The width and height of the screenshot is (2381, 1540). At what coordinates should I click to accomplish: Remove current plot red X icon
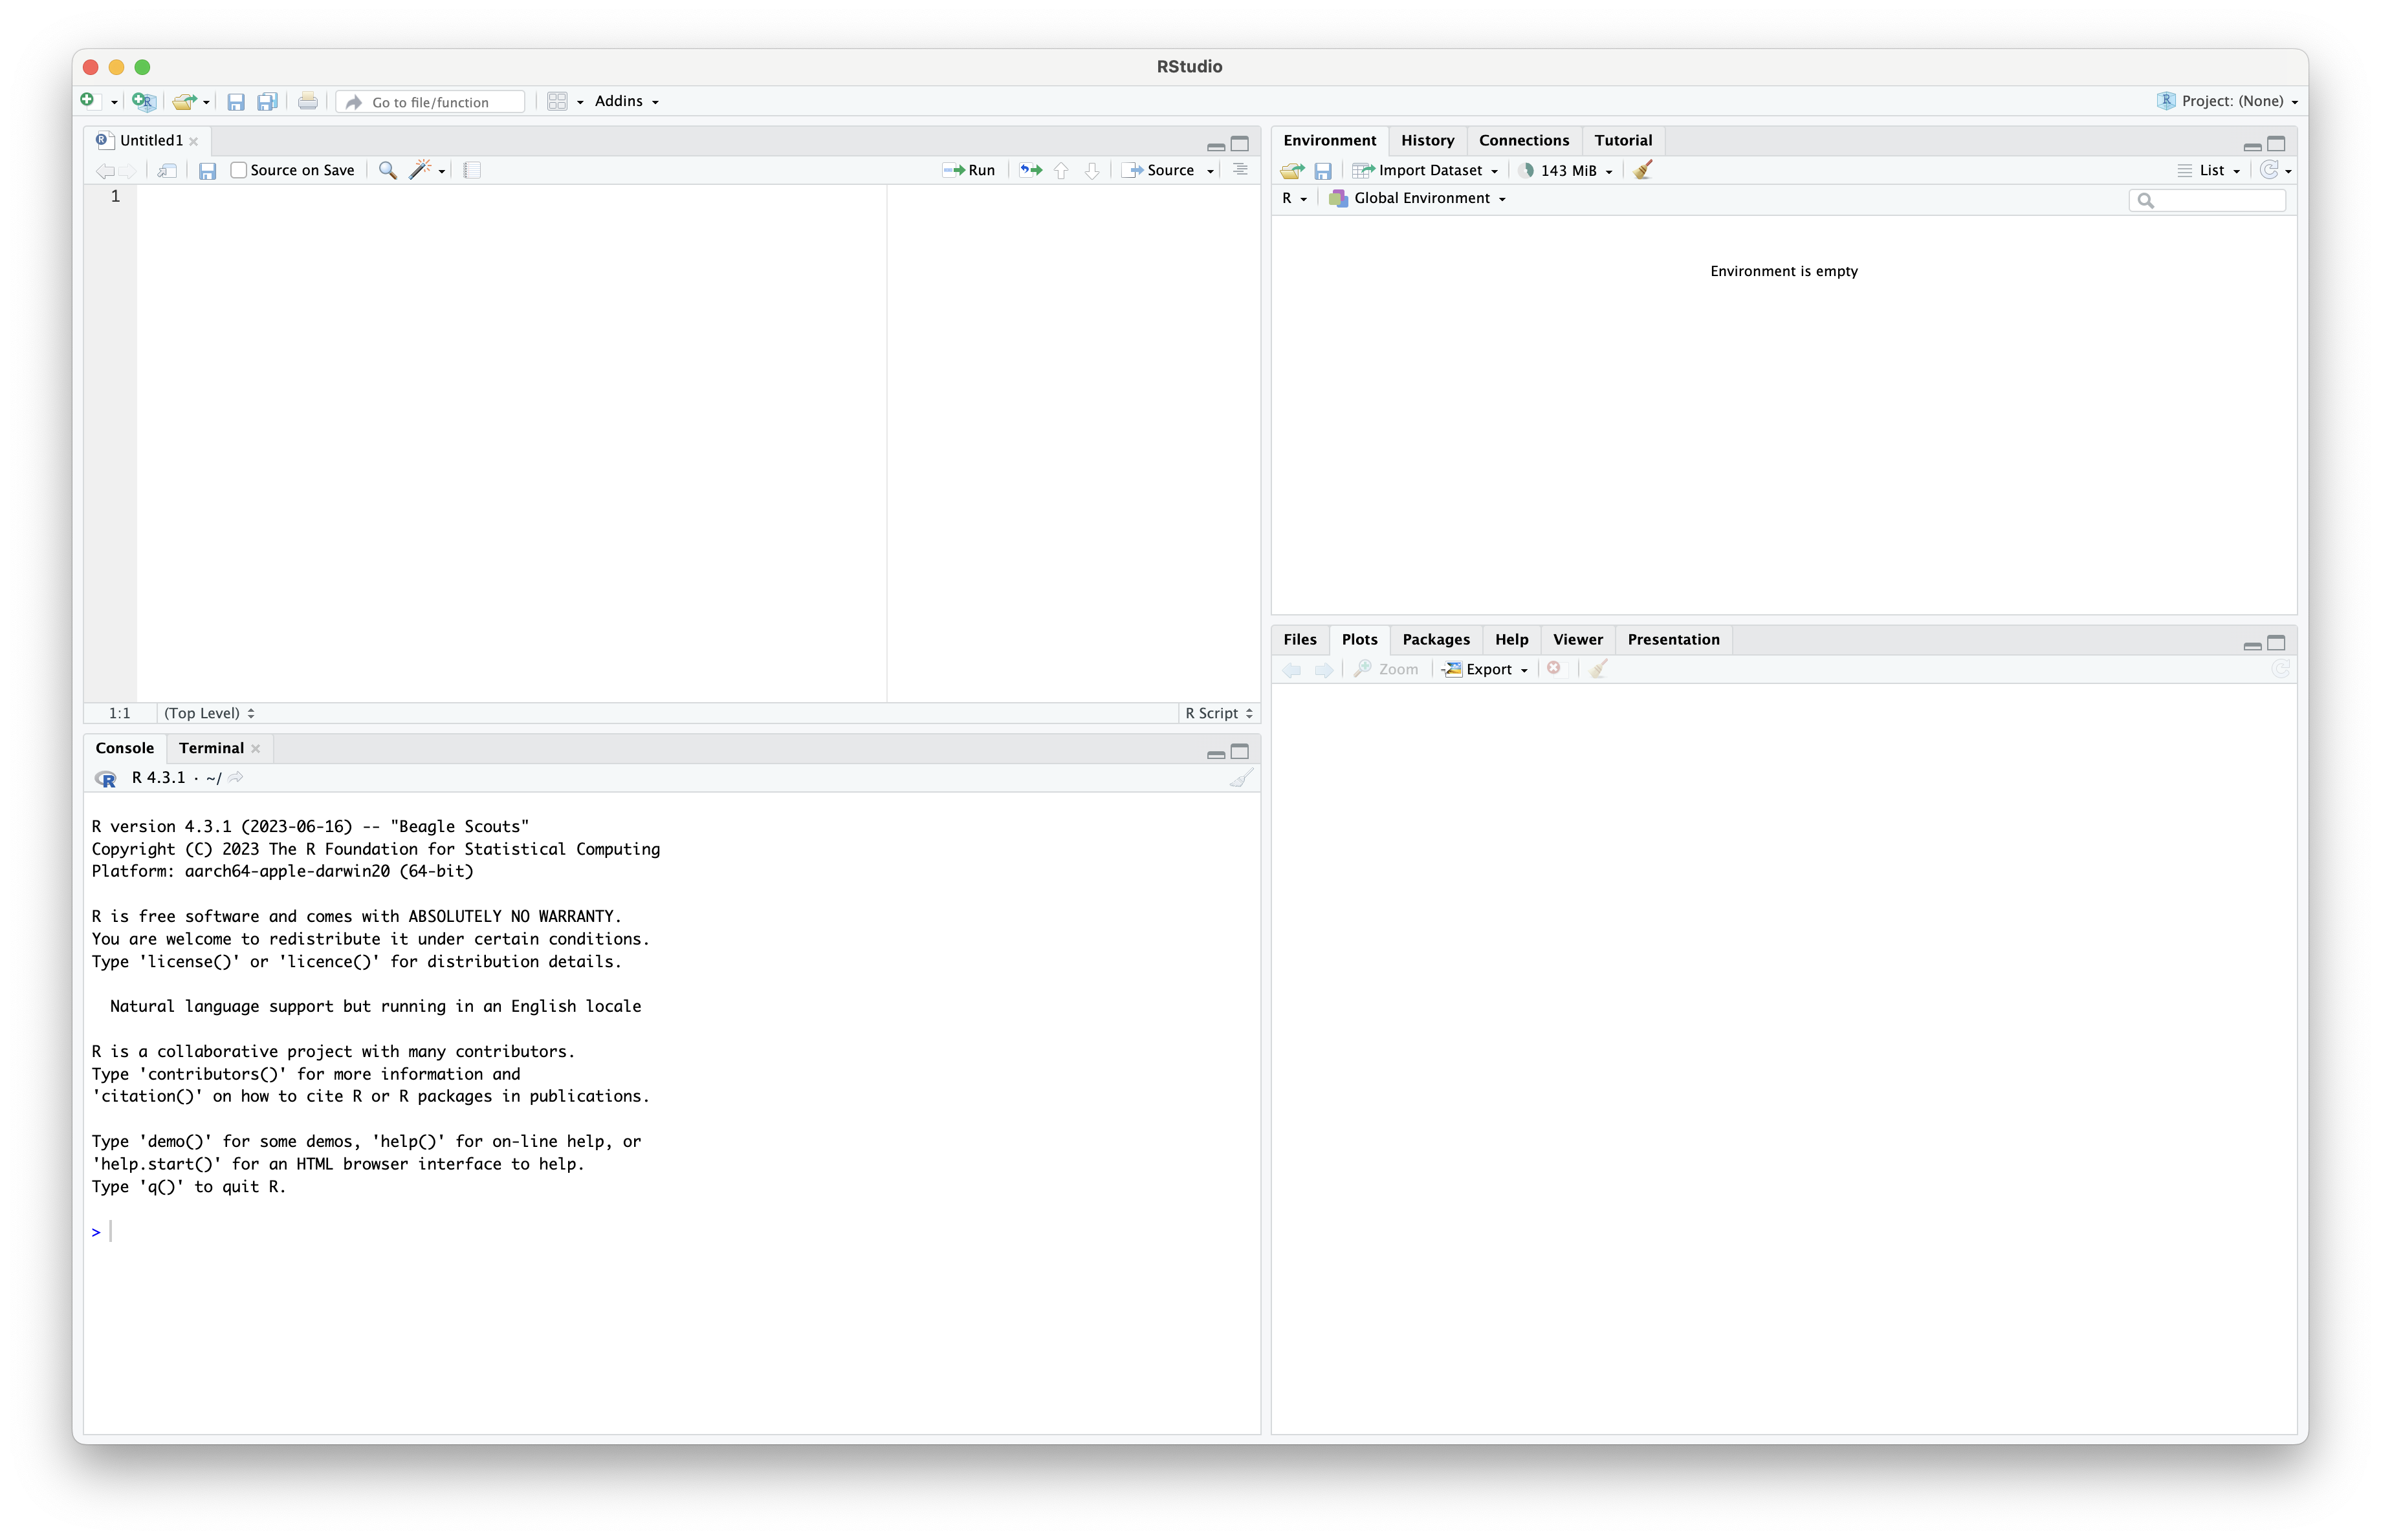pyautogui.click(x=1553, y=668)
